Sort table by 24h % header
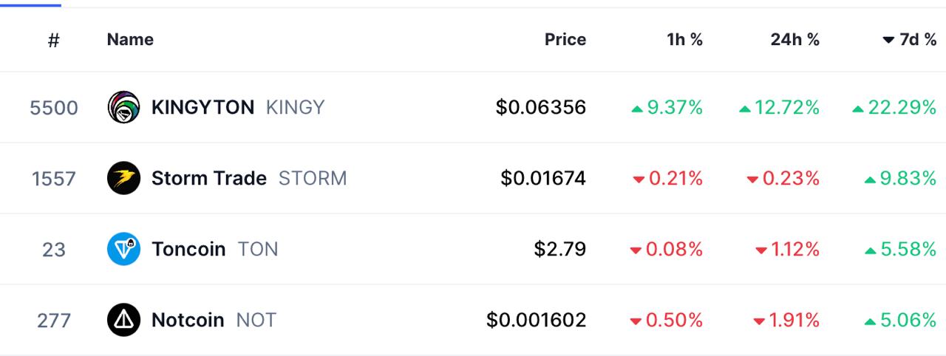 (794, 40)
